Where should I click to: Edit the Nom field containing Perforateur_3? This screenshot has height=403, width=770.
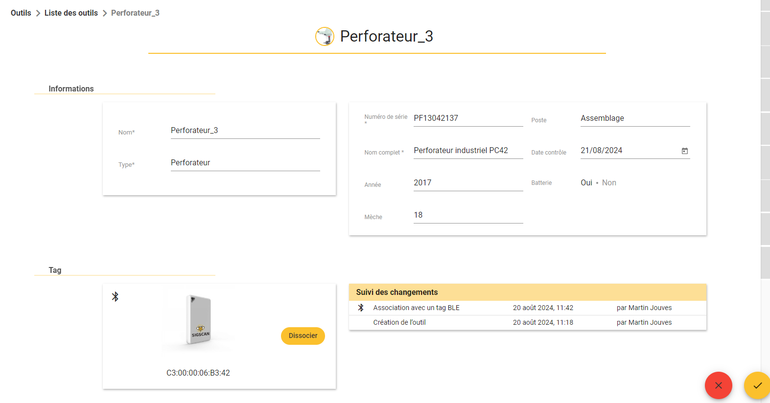pos(245,131)
